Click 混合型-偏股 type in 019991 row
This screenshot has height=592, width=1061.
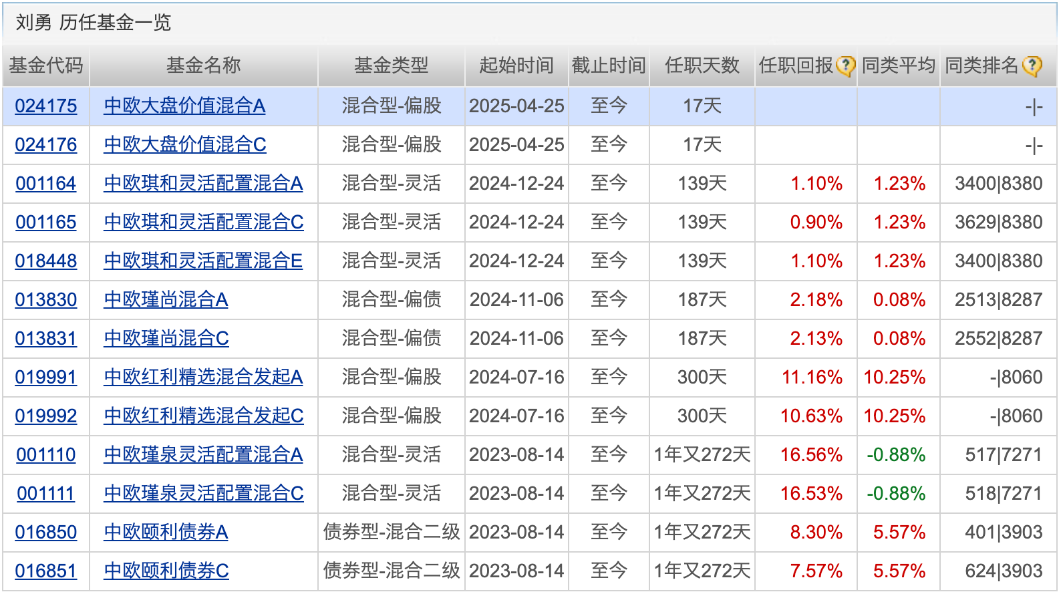[392, 377]
